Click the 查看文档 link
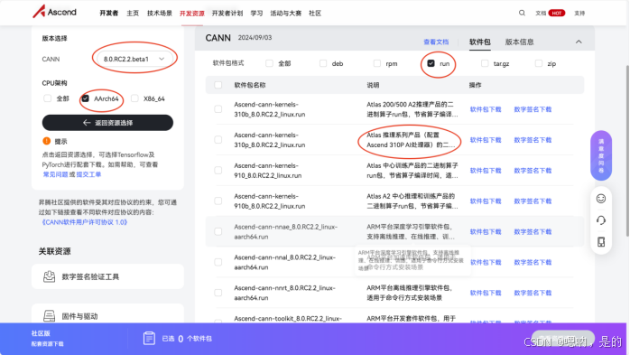 [436, 42]
